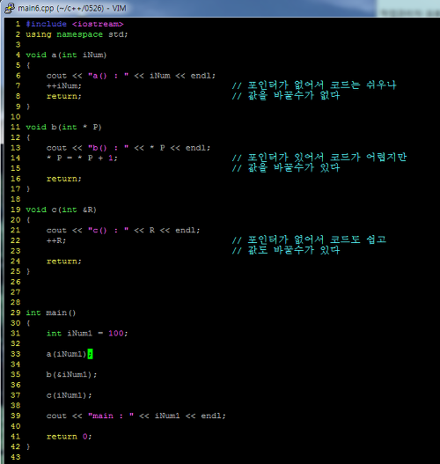Click the window title 'main6.cpp (~/c++/0526) - VIM'
Image resolution: width=440 pixels, height=464 pixels.
click(72, 8)
